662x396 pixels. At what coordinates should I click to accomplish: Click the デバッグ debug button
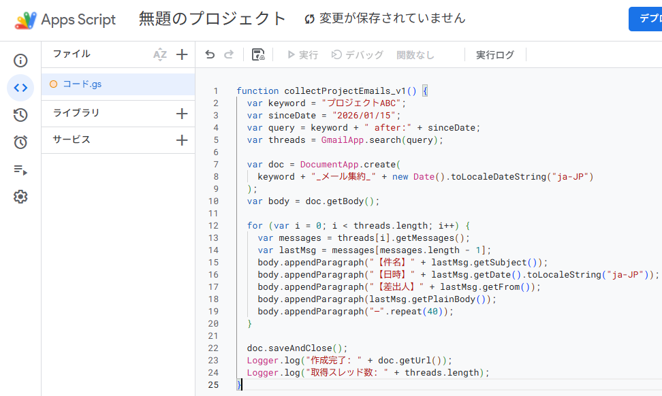tap(358, 55)
